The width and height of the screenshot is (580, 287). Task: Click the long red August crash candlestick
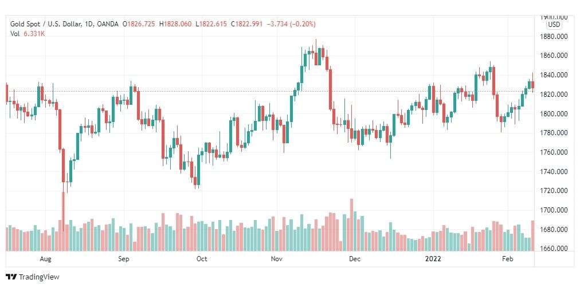click(60, 130)
